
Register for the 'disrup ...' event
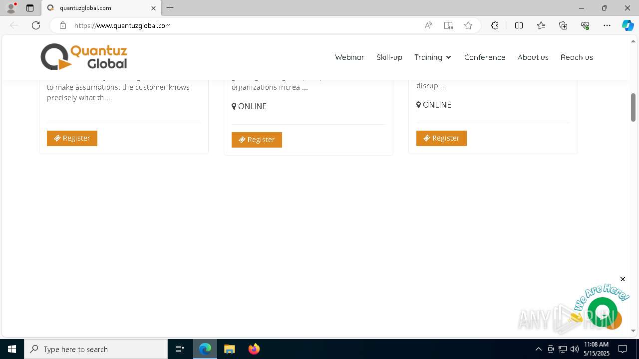click(x=441, y=138)
